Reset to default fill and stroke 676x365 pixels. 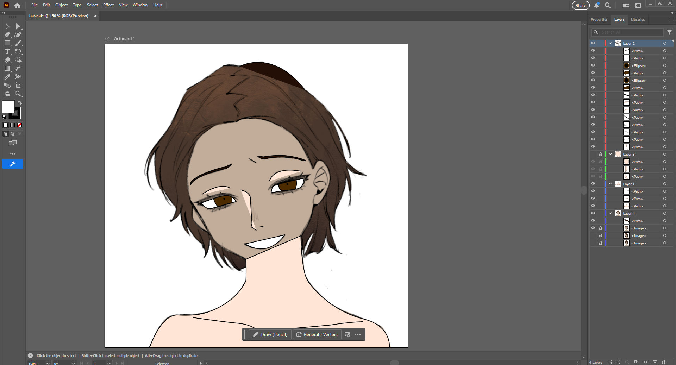4,117
